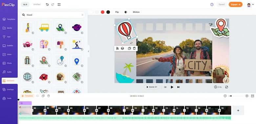256x124 pixels.
Task: Click the fullscreen icon in top bar
Action: click(x=59, y=5)
